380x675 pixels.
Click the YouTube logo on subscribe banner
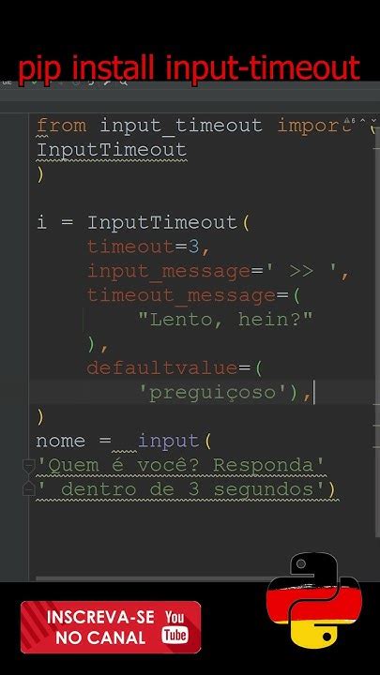(175, 627)
